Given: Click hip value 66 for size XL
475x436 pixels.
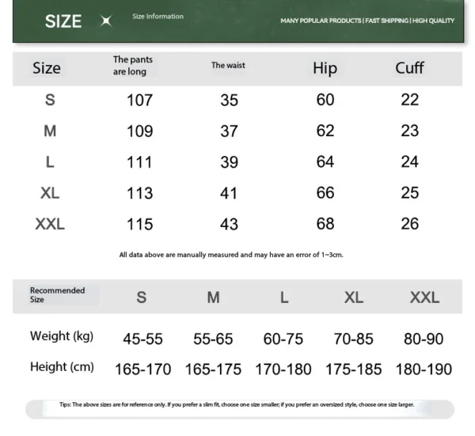Looking at the screenshot, I should (x=325, y=193).
